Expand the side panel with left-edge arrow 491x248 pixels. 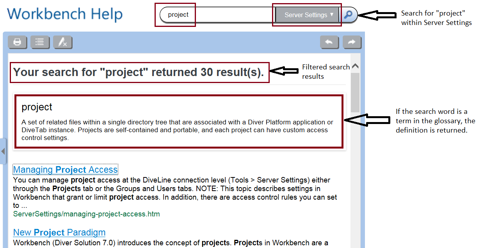3,151
